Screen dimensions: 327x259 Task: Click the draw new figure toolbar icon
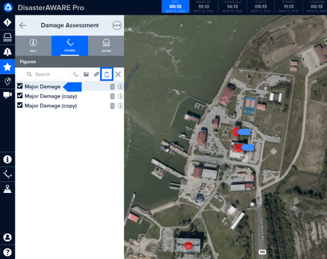[76, 74]
